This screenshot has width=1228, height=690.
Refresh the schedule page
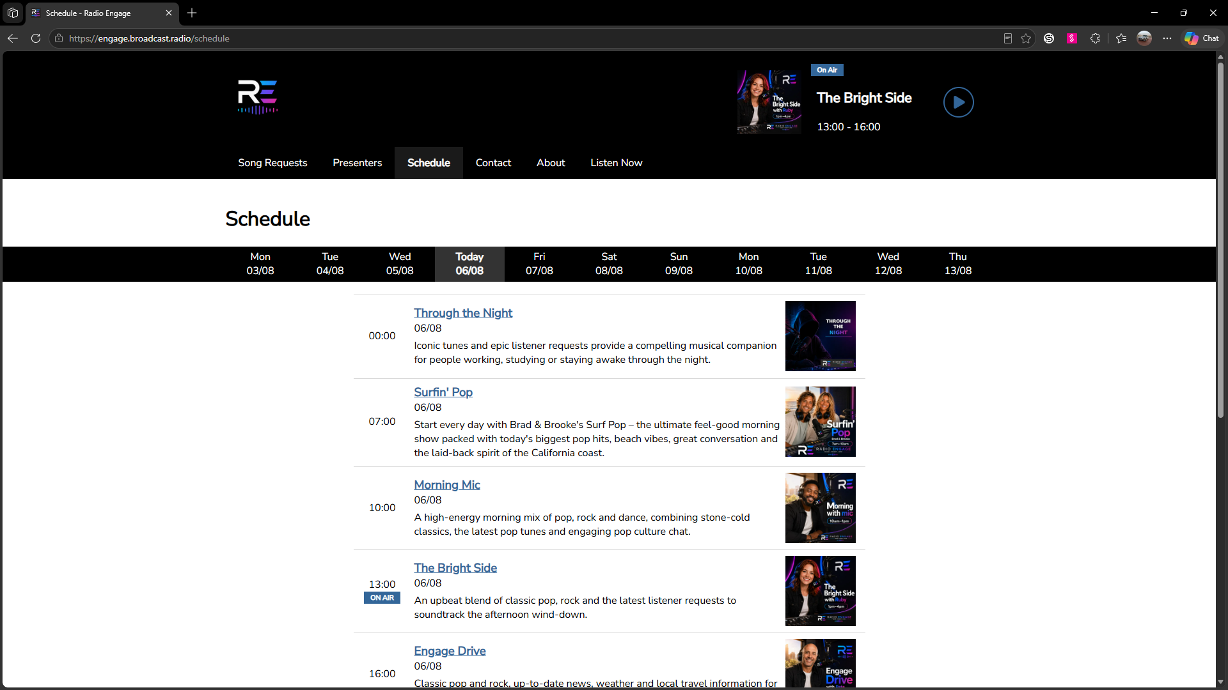click(x=36, y=38)
